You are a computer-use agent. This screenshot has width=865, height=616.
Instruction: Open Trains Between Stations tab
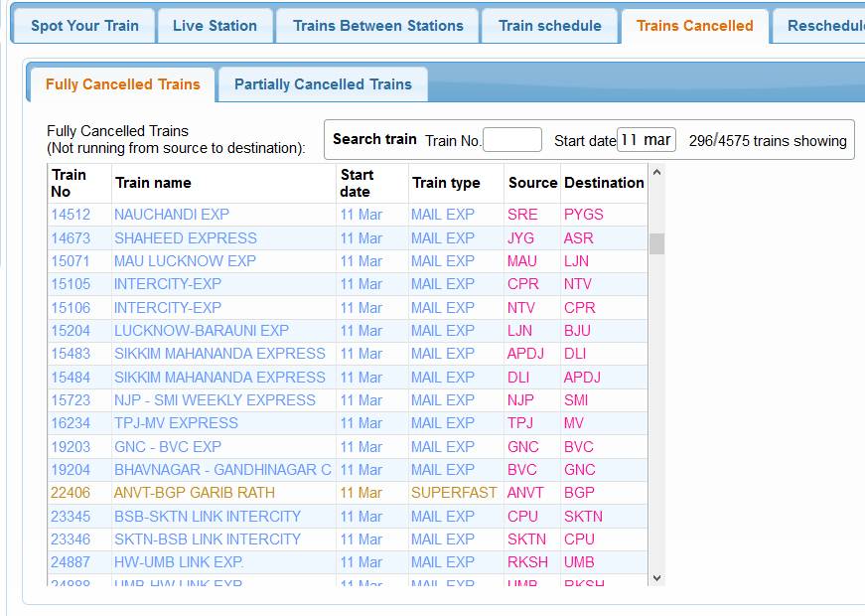coord(378,26)
